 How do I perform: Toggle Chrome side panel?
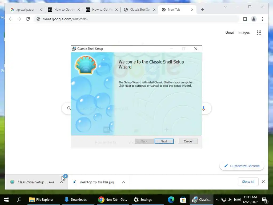pyautogui.click(x=245, y=19)
